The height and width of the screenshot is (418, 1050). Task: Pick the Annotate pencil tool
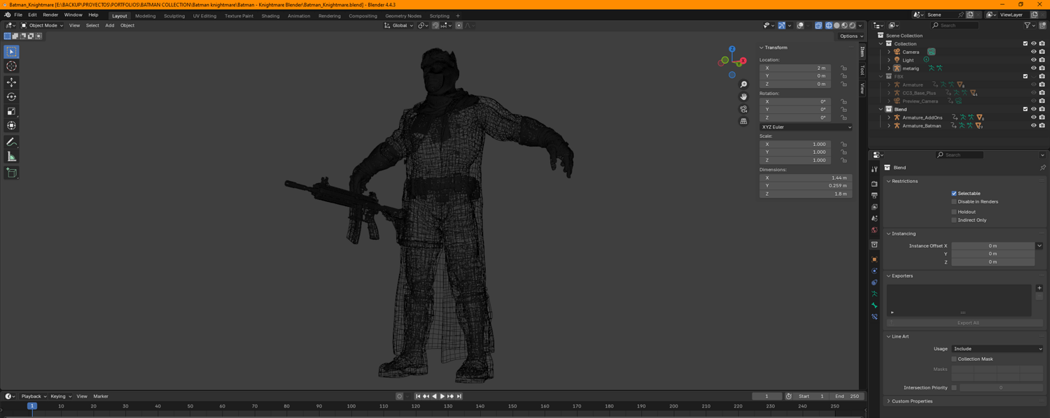click(11, 142)
